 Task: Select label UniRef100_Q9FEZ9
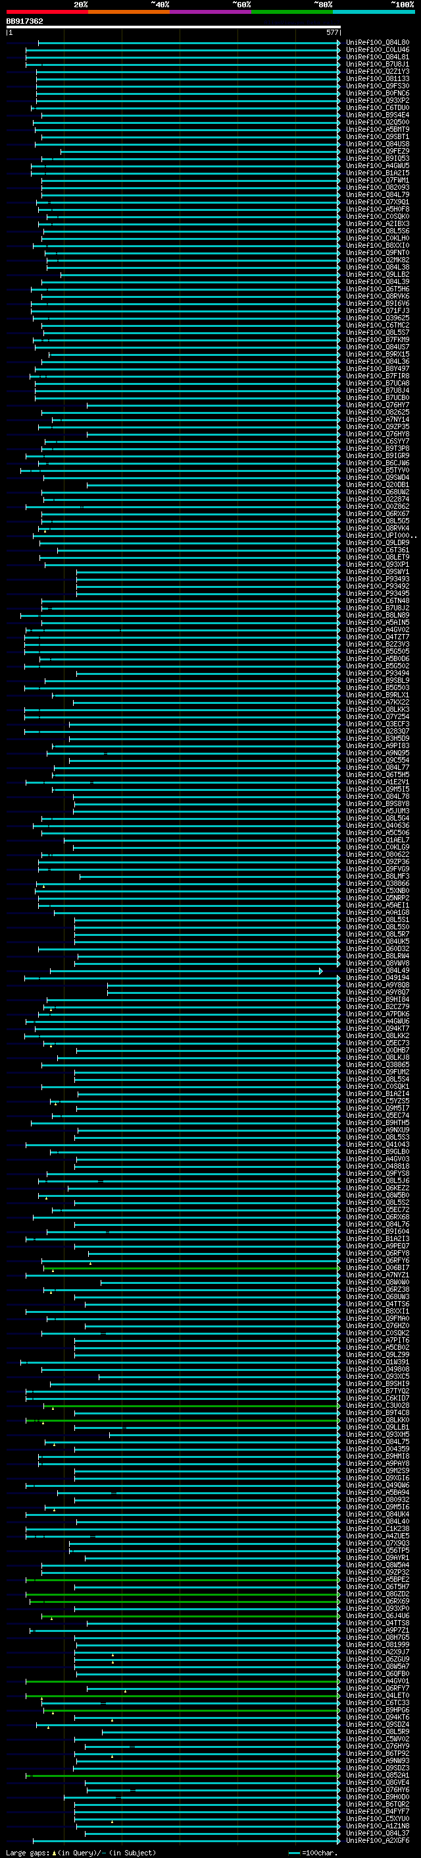pos(378,151)
